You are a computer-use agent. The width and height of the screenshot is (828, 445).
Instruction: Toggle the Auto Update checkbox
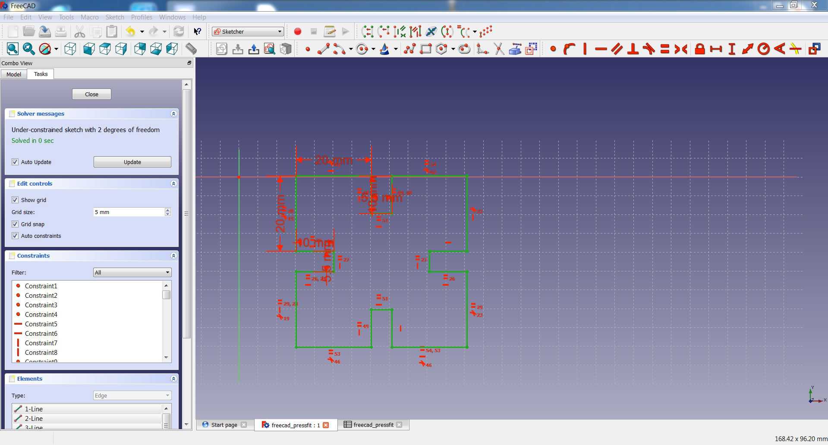tap(15, 162)
